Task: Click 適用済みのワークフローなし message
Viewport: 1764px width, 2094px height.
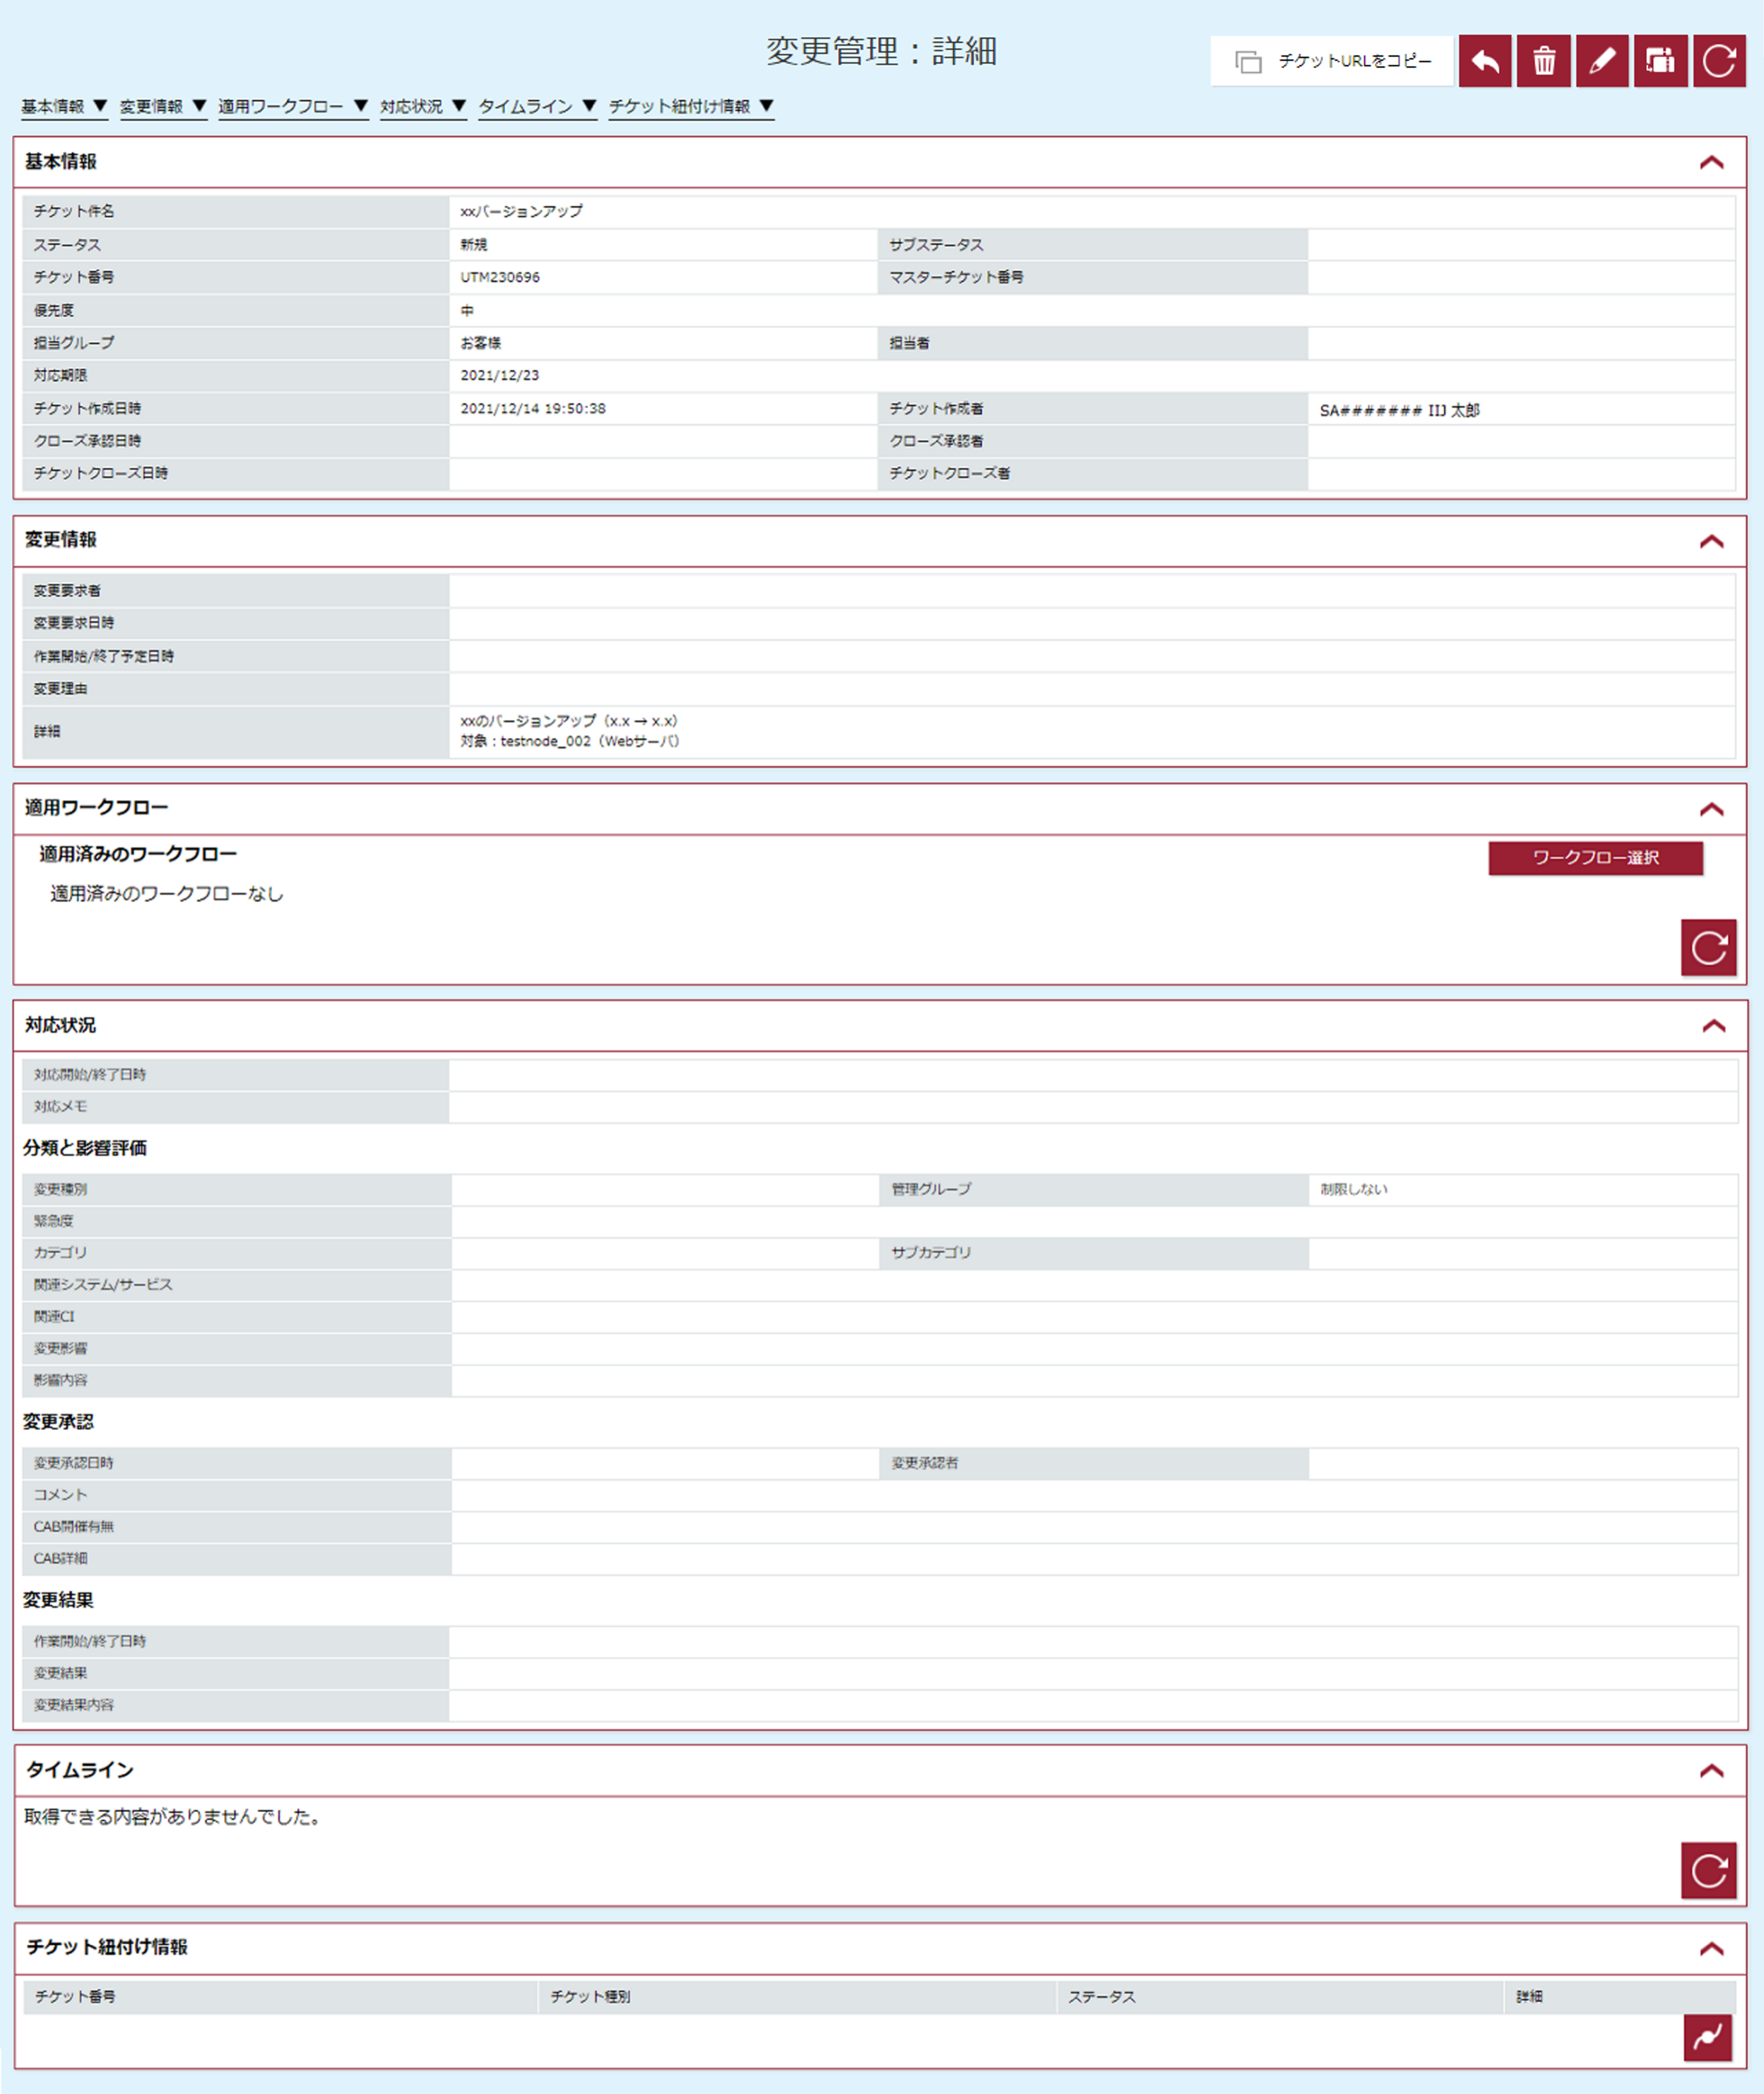Action: tap(167, 894)
